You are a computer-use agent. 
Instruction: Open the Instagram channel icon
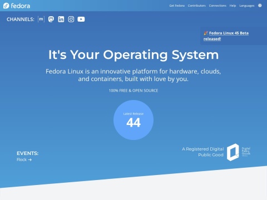[71, 19]
